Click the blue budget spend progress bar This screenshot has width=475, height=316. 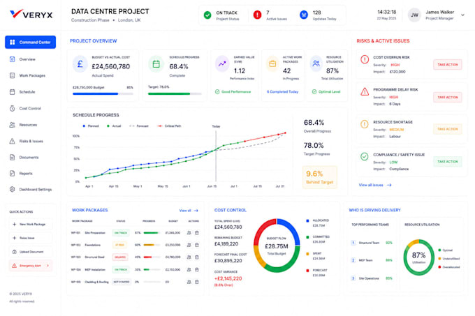[x=95, y=93]
